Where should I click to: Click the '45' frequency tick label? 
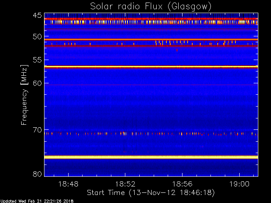[x=37, y=16]
